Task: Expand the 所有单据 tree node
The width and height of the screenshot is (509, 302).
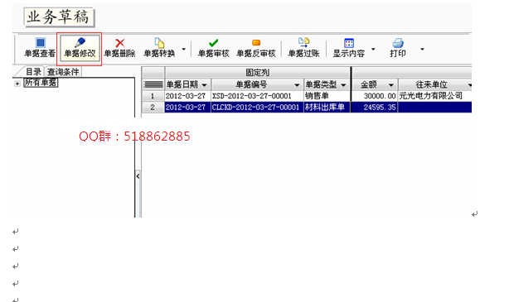Action: click(17, 84)
